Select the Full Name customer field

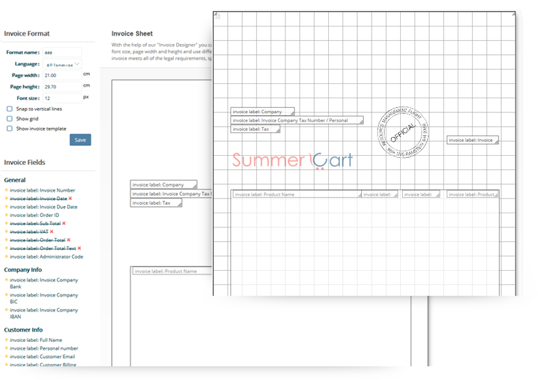click(36, 340)
